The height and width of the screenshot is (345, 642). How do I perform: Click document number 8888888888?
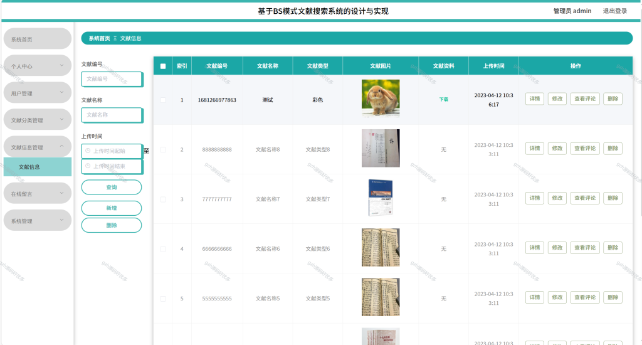(x=217, y=149)
